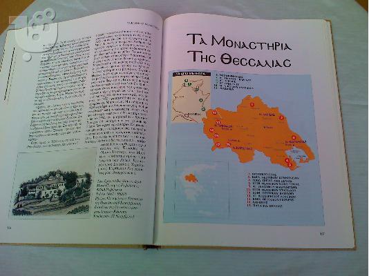Screen dimensions: 369x276
Task: Click the white circle marker on inset map
Action: 187,115
